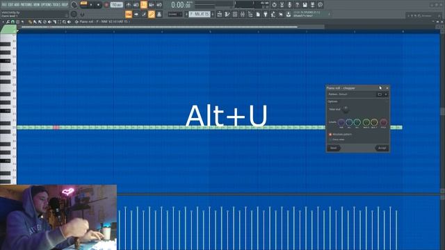Click the small arrow after stamp icon
The image size is (445, 250).
tap(22, 22)
